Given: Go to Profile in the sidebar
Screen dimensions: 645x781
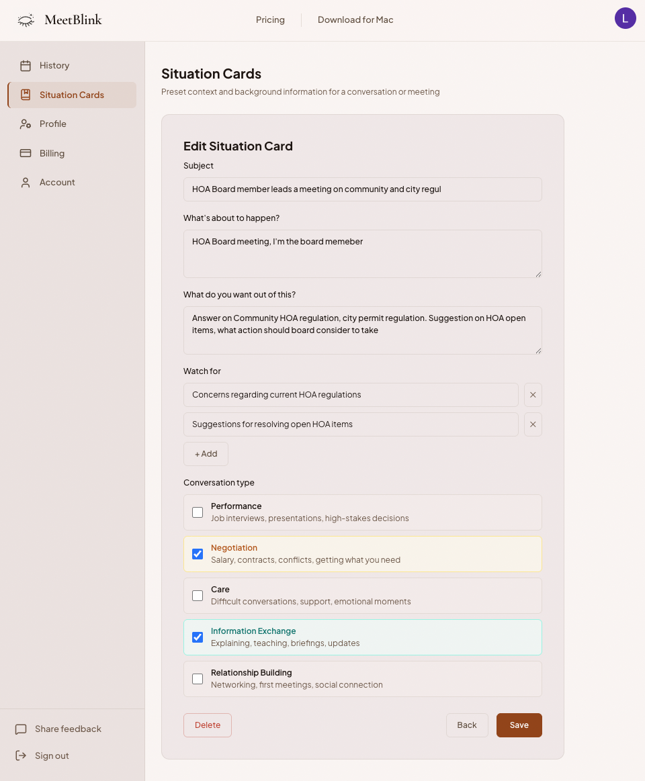Looking at the screenshot, I should [73, 124].
